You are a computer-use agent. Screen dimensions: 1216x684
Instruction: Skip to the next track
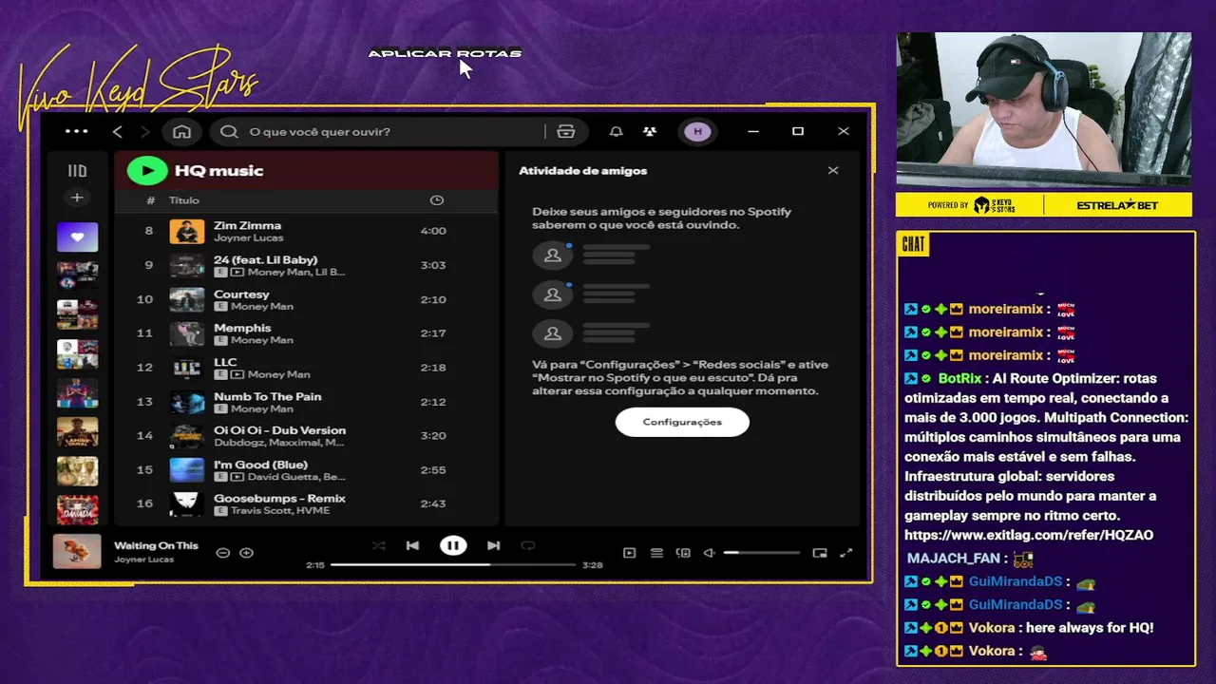coord(493,545)
